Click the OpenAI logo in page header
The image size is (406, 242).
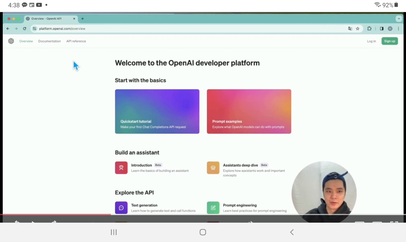click(x=11, y=41)
